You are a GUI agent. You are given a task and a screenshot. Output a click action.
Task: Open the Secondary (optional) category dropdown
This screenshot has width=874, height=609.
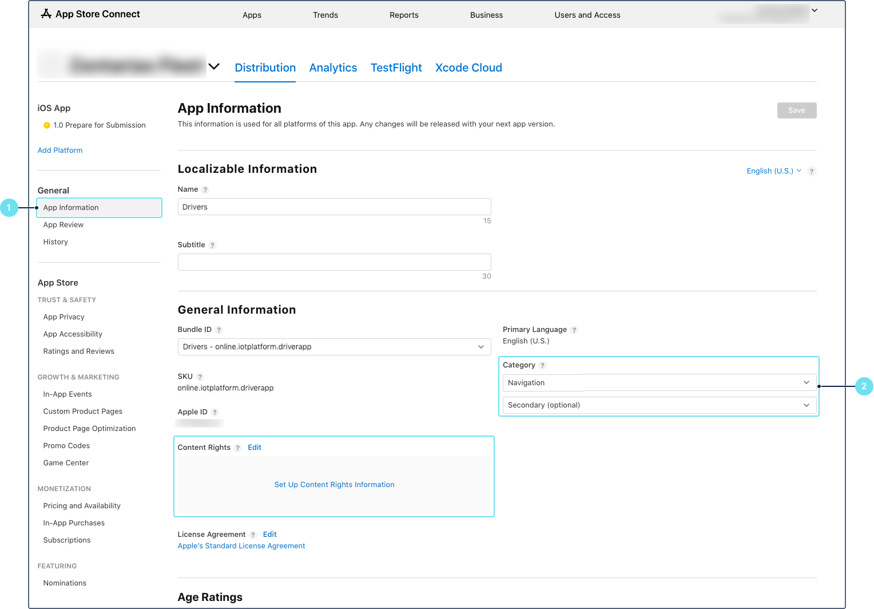coord(659,405)
